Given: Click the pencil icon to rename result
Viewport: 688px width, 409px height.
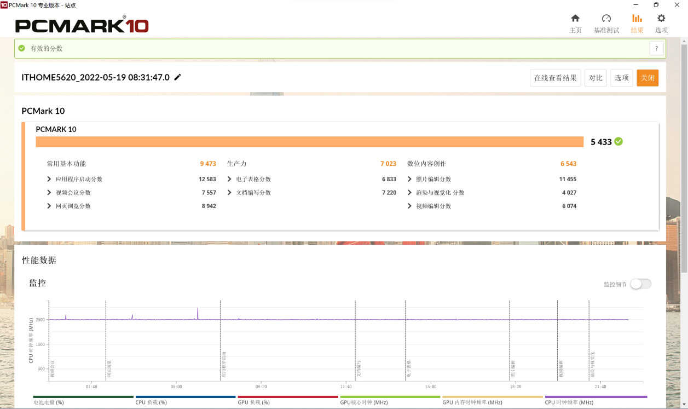Looking at the screenshot, I should pos(177,77).
